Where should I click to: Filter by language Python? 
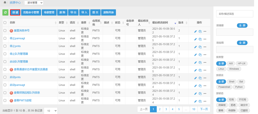239,87
